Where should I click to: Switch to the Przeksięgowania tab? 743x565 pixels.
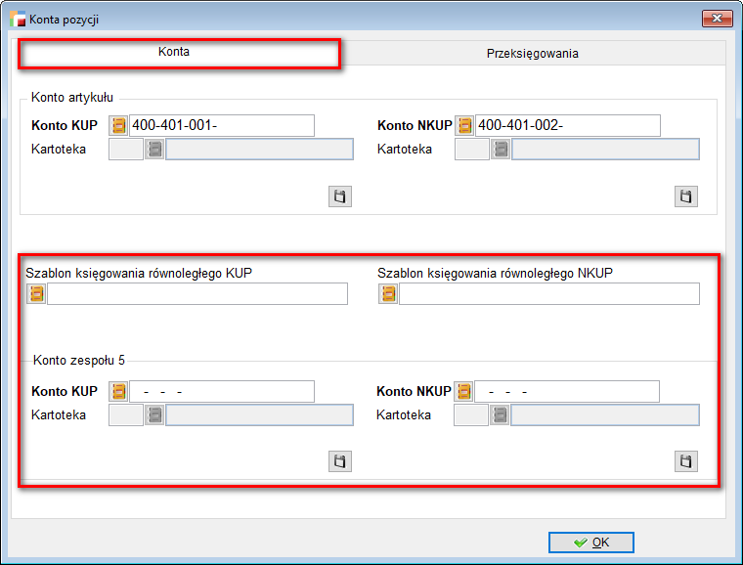pyautogui.click(x=532, y=54)
